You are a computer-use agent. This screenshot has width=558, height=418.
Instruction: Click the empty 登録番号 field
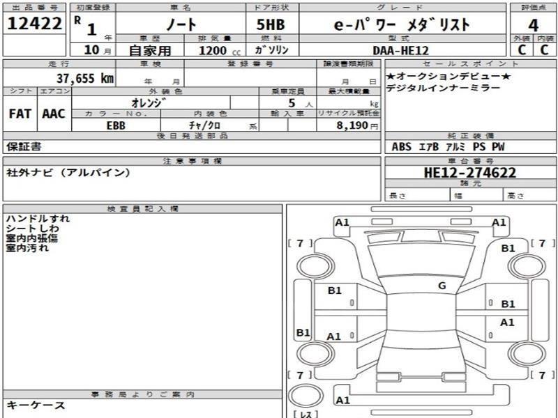(250, 77)
